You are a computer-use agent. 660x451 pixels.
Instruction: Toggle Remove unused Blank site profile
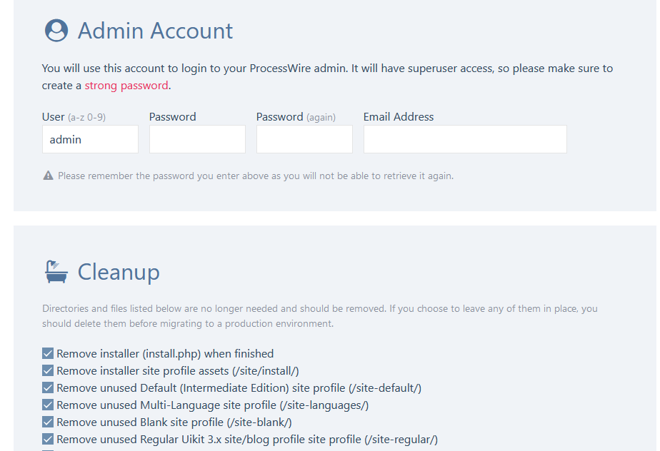click(x=48, y=422)
